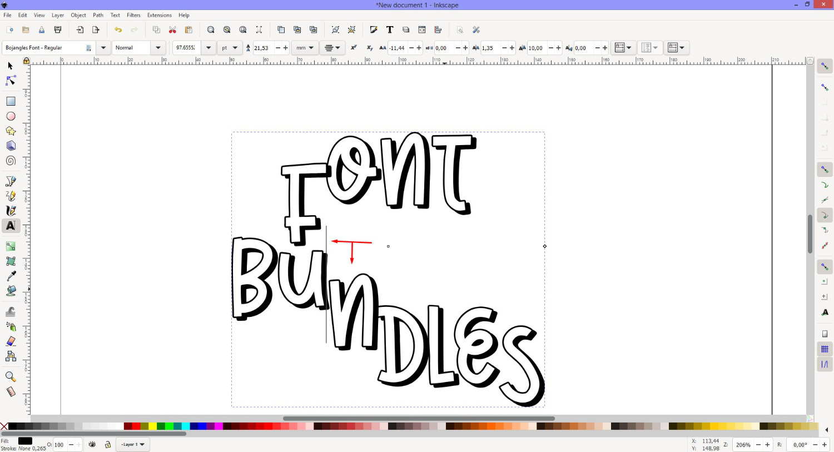Select the Eraser tool
The height and width of the screenshot is (452, 834).
pos(11,341)
